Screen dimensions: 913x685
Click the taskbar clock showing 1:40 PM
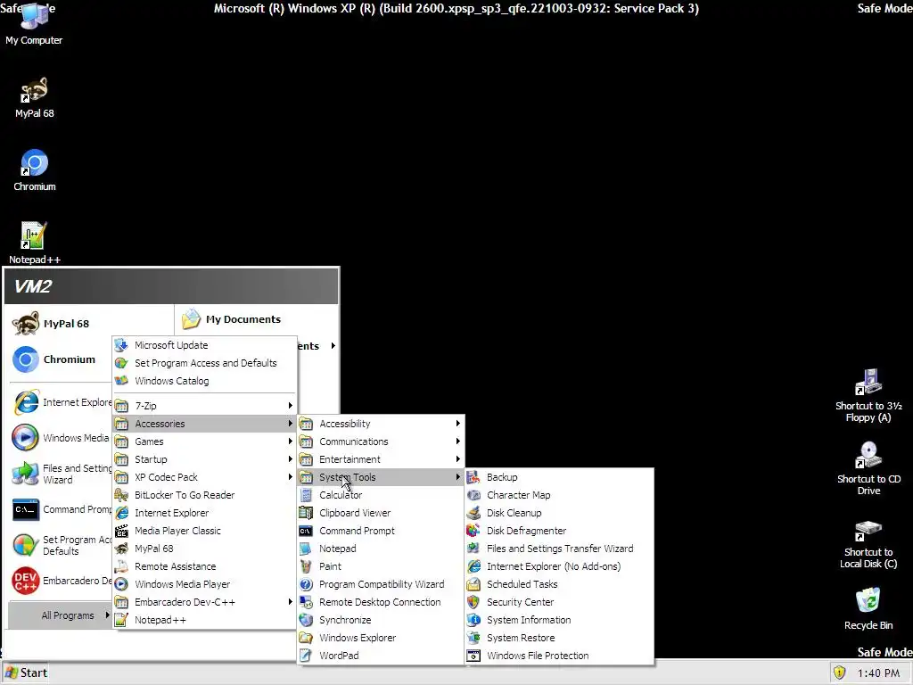pyautogui.click(x=878, y=673)
